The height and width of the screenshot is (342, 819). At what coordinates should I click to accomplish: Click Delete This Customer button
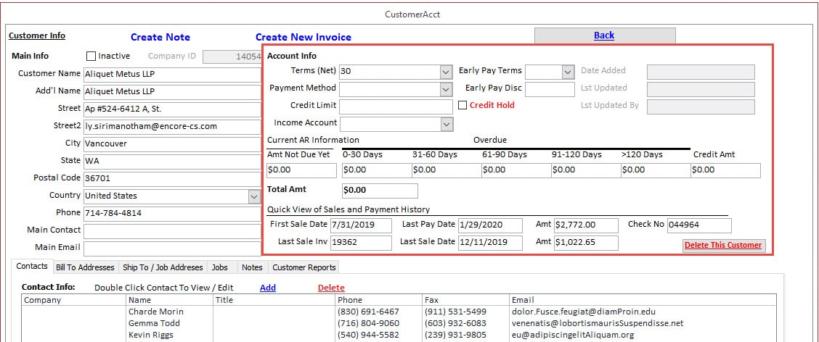coord(724,246)
